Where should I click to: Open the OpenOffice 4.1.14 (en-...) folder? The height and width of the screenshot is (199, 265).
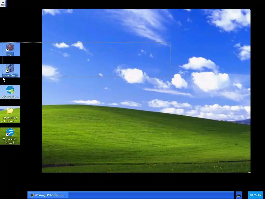10,111
